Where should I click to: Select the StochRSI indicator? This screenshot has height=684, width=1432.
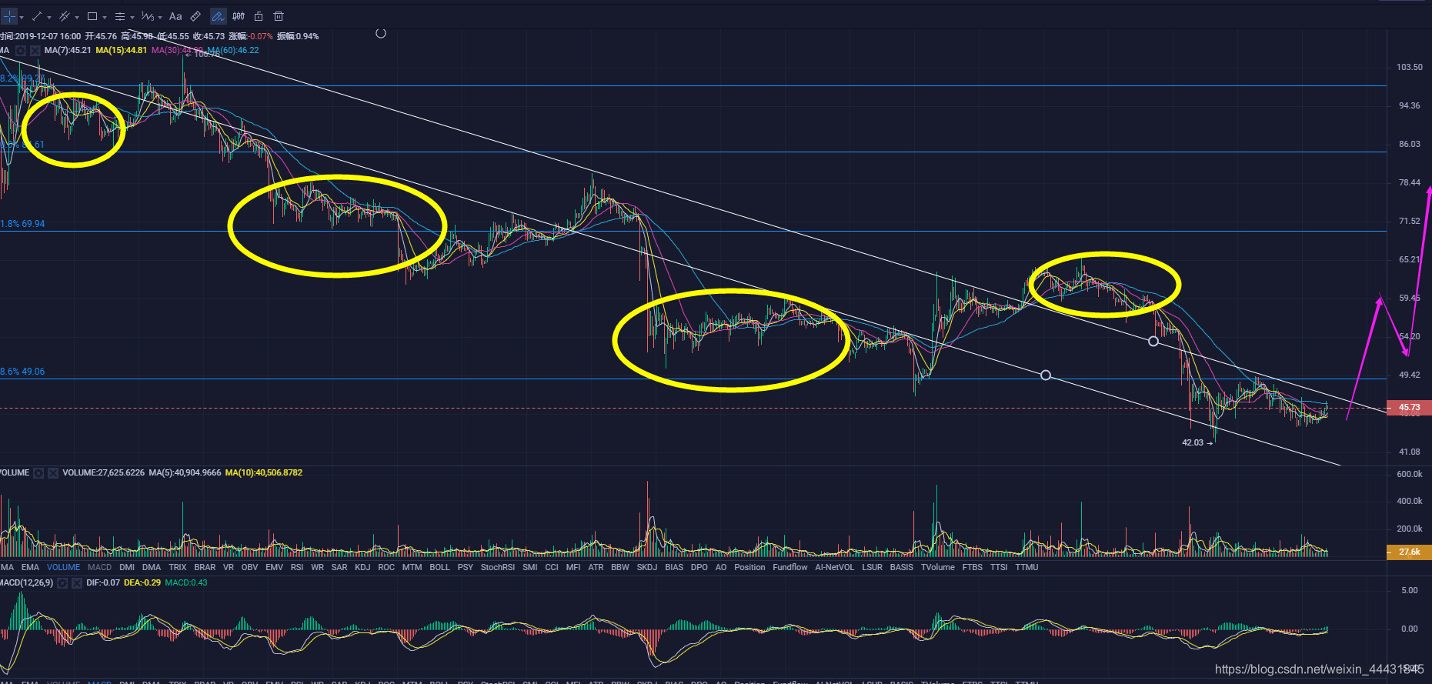497,567
